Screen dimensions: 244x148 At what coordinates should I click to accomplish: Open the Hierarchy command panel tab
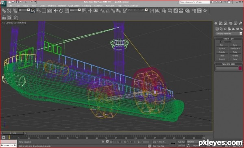(225, 23)
